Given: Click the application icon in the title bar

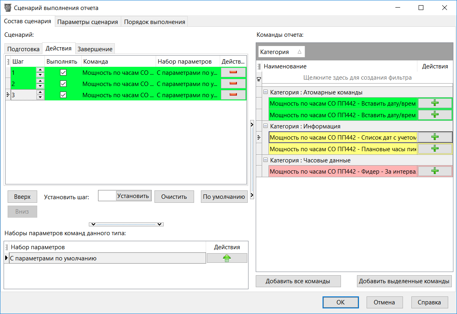Looking at the screenshot, I should [x=8, y=7].
